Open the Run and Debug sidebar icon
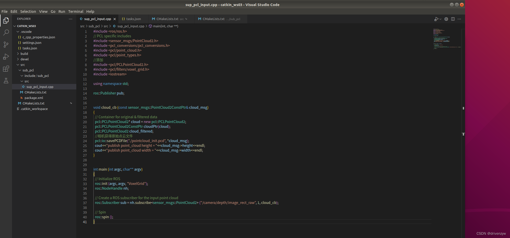Screen dimensions: 510x238 coord(6,57)
